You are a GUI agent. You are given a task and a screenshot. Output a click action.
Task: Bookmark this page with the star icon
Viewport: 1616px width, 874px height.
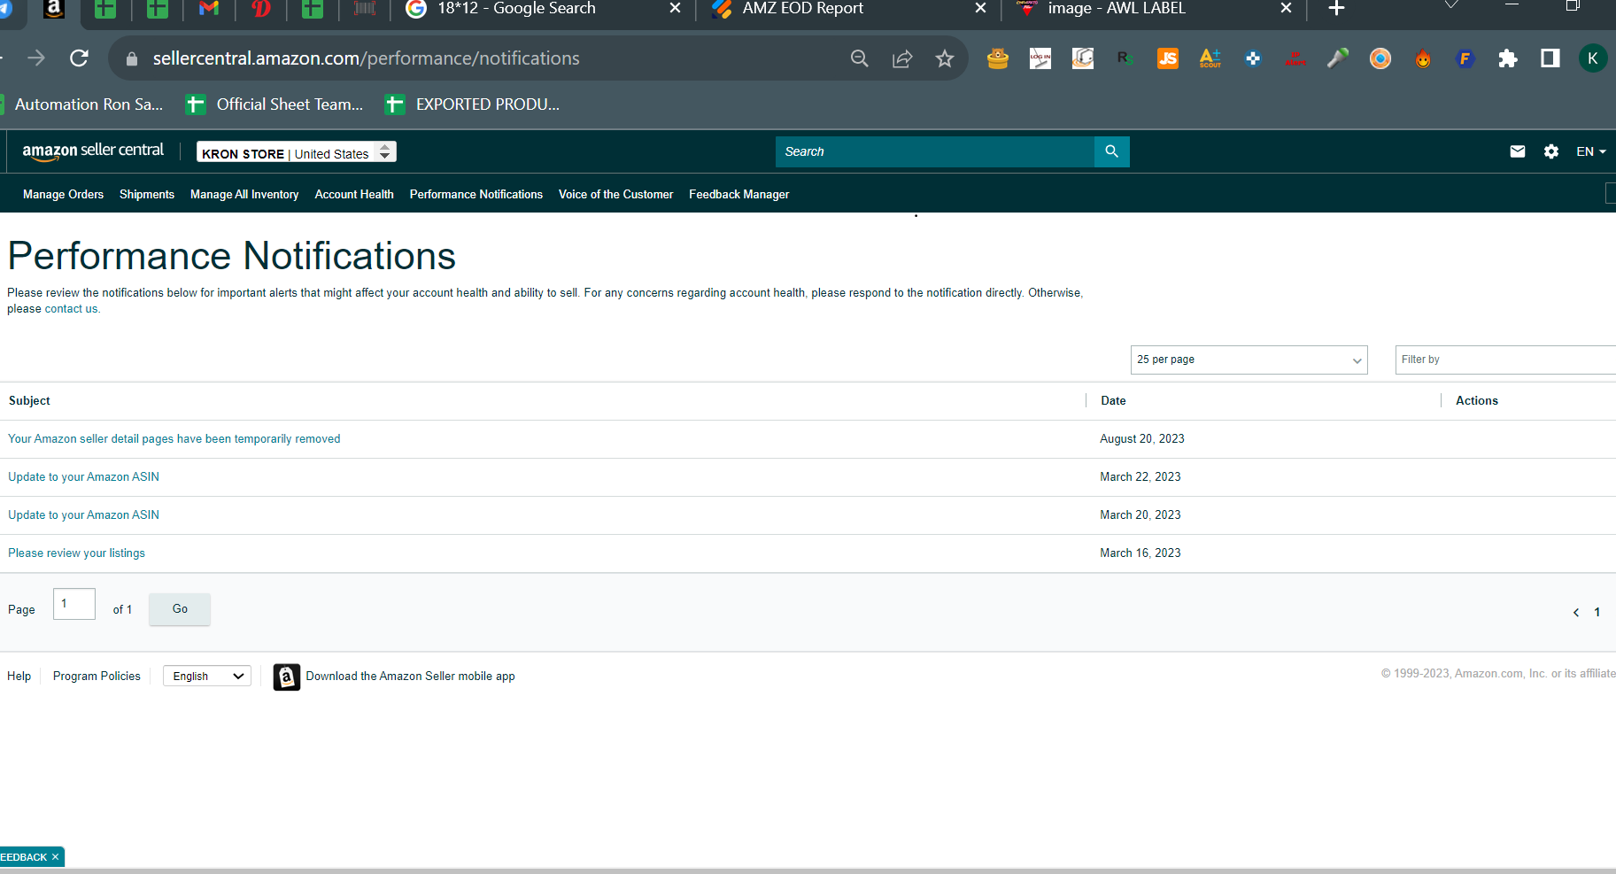(x=945, y=58)
